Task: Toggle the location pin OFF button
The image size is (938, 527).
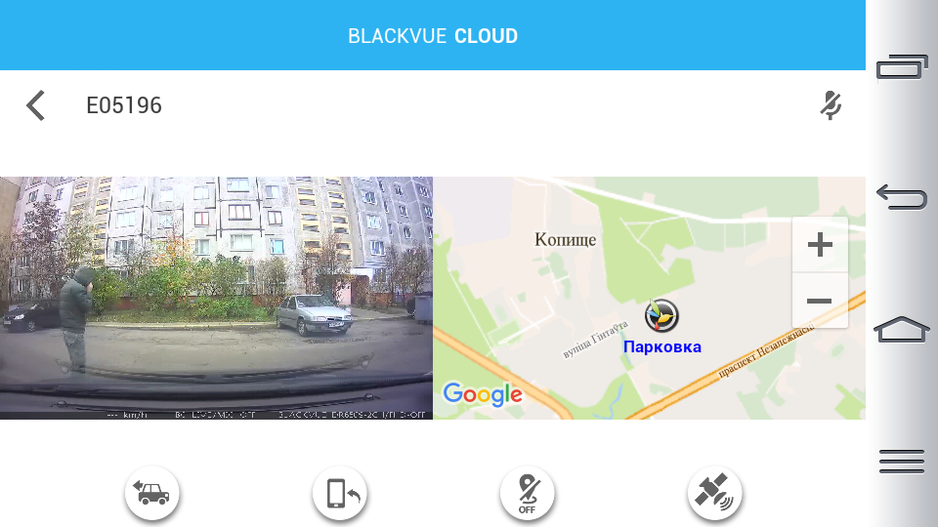Action: coord(527,494)
